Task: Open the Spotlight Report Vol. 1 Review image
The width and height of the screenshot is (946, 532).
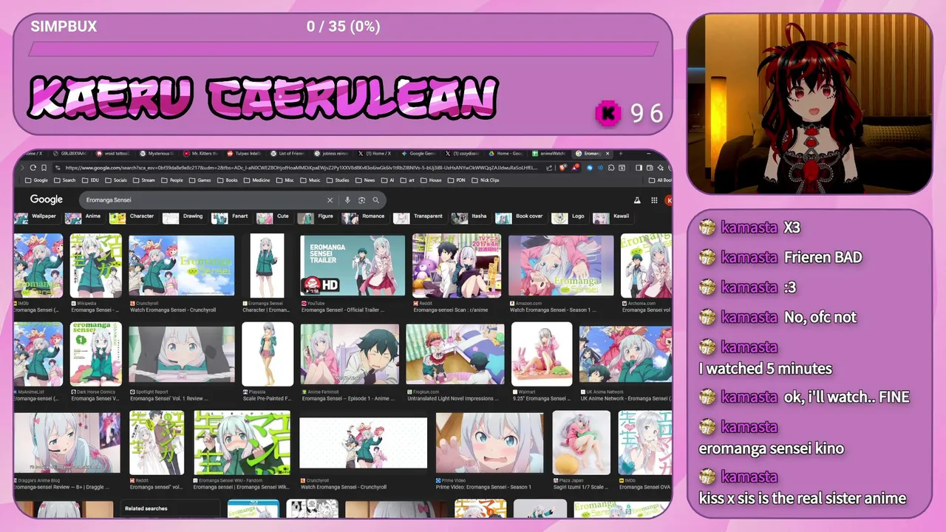Action: pos(182,354)
